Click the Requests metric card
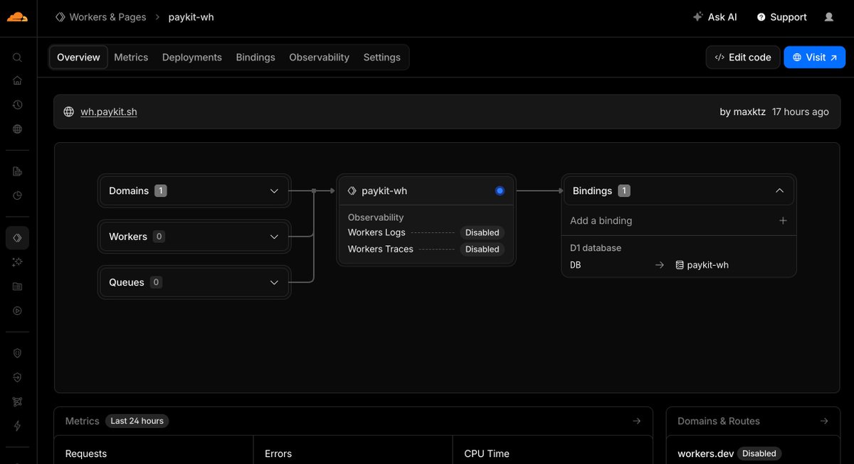 [154, 450]
